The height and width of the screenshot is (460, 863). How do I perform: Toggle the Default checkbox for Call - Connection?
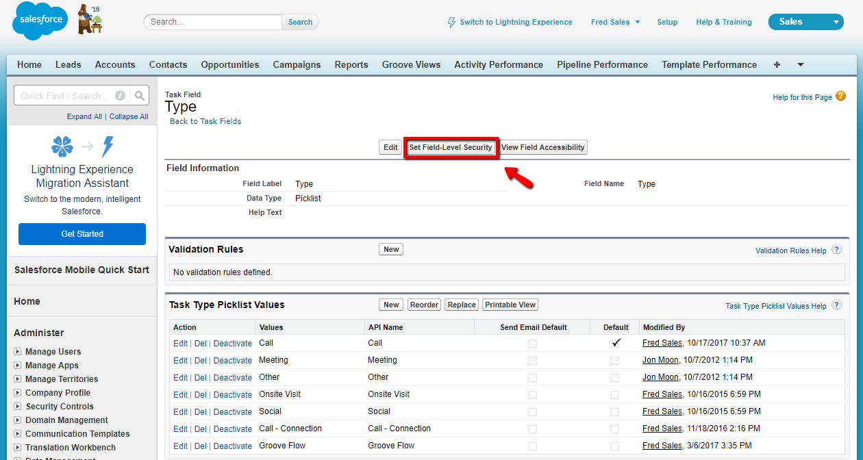pyautogui.click(x=615, y=429)
